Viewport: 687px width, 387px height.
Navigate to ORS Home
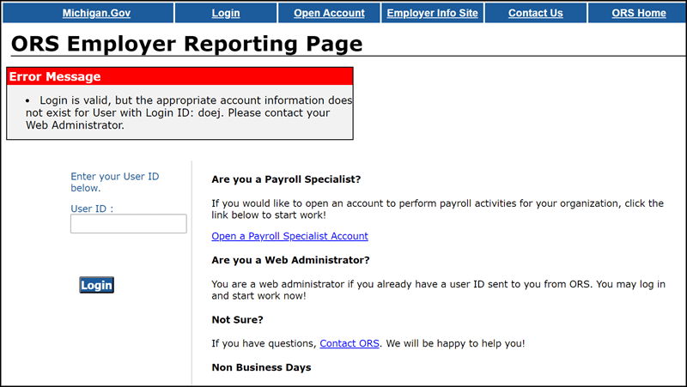[638, 13]
